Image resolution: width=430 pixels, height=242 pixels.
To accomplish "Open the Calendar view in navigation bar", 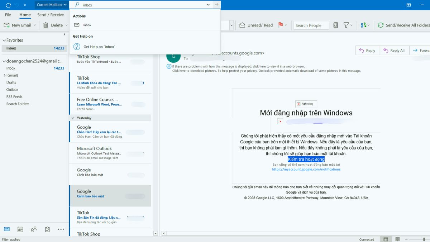I will pos(20,229).
